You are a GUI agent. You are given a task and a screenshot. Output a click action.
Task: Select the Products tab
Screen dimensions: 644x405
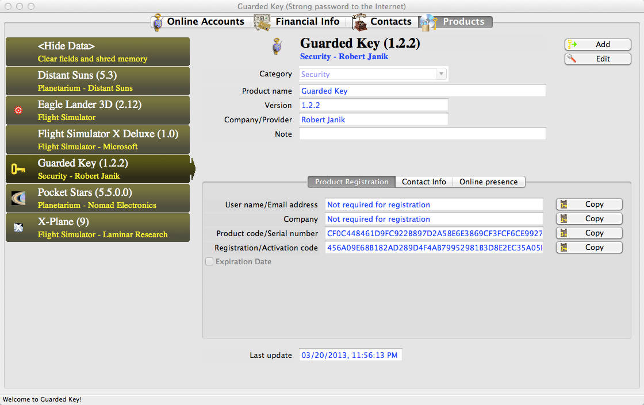[x=455, y=22]
